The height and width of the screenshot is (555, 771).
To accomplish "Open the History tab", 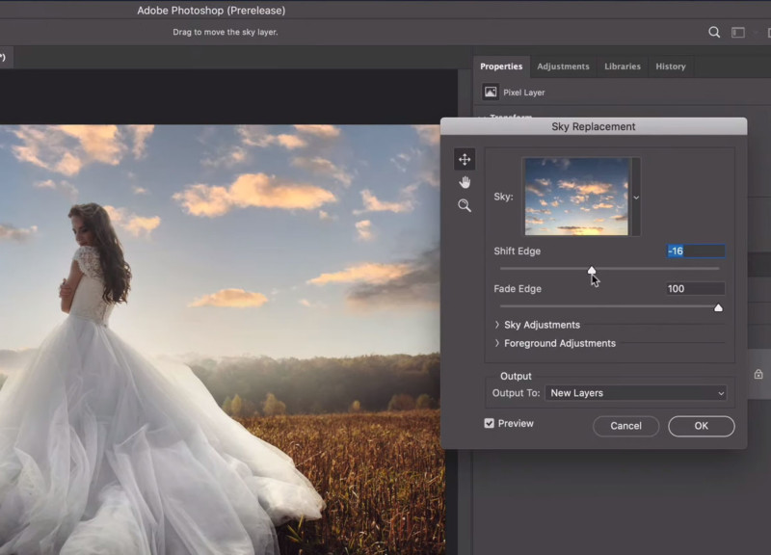I will (670, 66).
